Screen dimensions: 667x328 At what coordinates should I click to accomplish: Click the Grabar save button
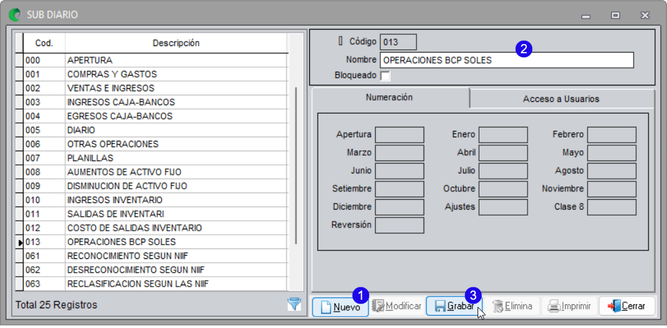[x=454, y=306]
